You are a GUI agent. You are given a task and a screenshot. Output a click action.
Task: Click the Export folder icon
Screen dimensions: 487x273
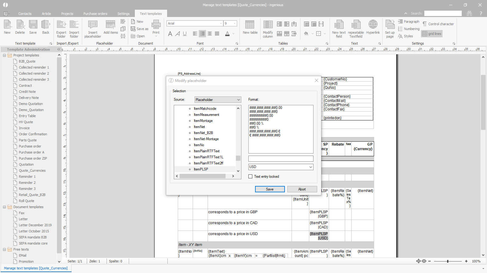point(61,25)
